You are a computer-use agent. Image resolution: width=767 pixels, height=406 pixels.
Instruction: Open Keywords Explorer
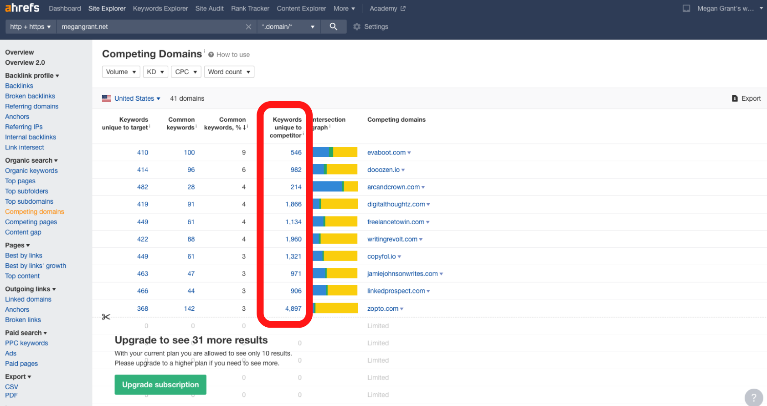click(160, 9)
